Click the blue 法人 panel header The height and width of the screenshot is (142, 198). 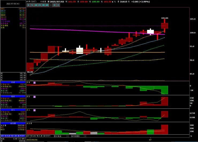[13, 110]
